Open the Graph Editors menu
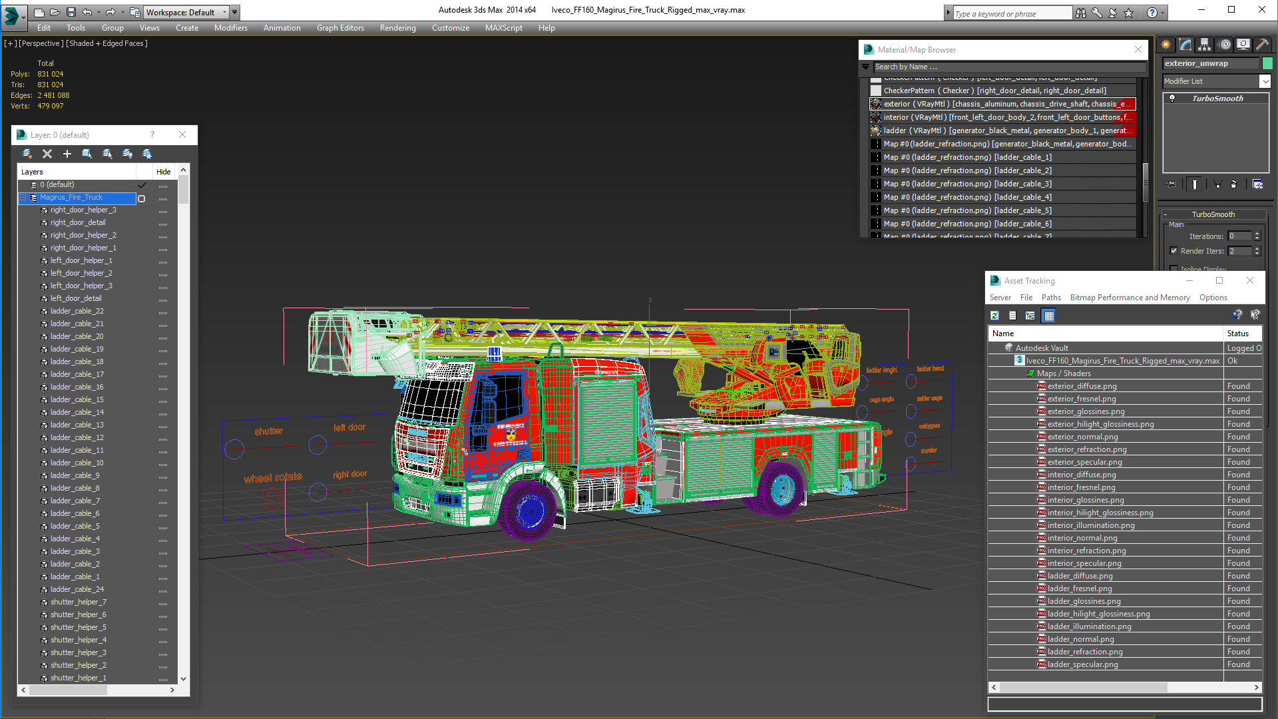This screenshot has width=1278, height=719. coord(340,28)
